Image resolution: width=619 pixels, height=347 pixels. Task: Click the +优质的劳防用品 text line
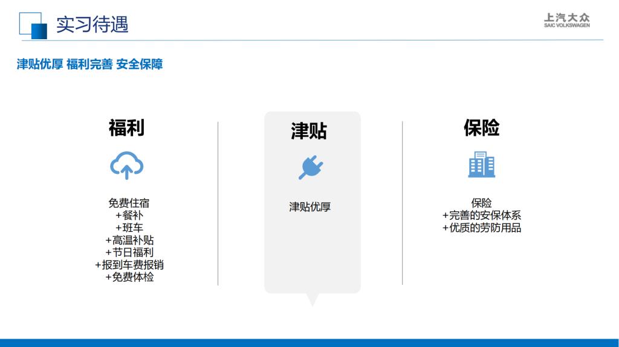point(481,228)
